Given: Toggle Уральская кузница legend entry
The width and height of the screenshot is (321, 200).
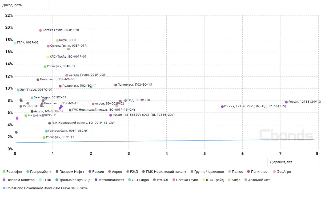Looking at the screenshot, I should pyautogui.click(x=73, y=180).
